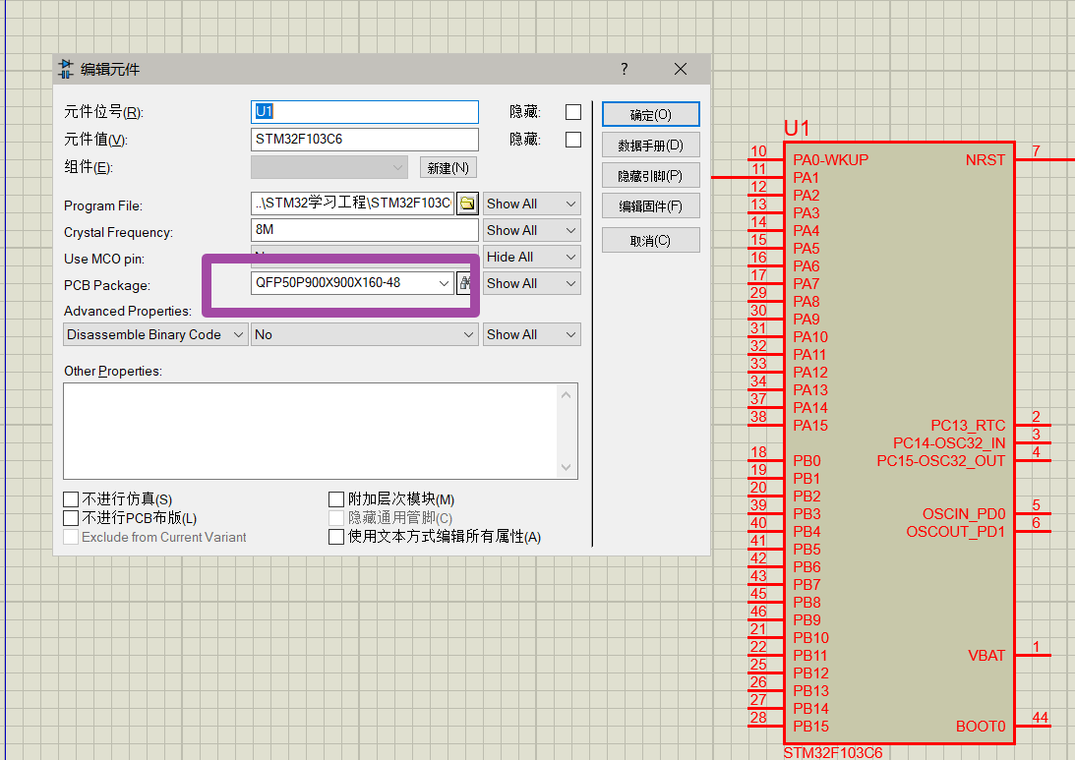The height and width of the screenshot is (760, 1075).
Task: Check the 不进行仿真(S) option
Action: tap(70, 498)
